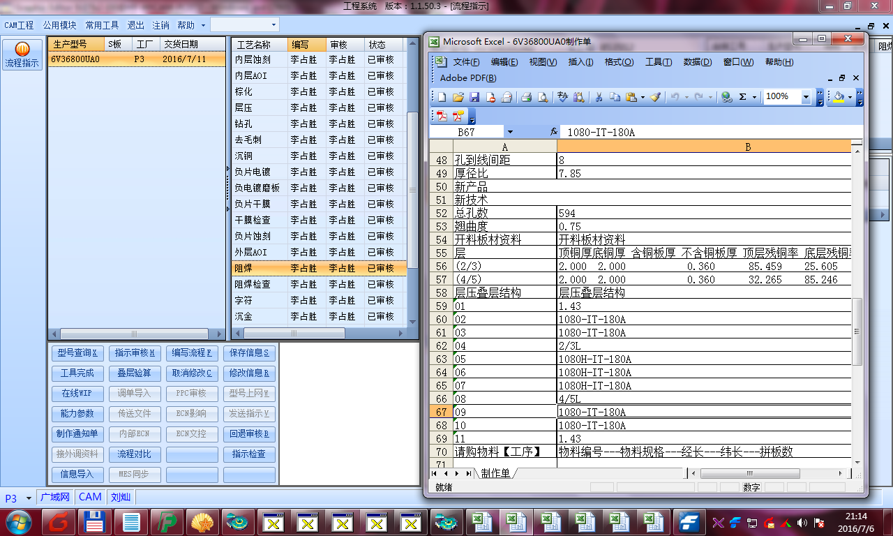This screenshot has width=893, height=536.
Task: Run the spelling check tool
Action: (x=562, y=97)
